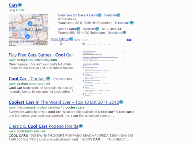The width and height of the screenshot is (193, 144).
Task: Click Translate this page link
Action: tap(63, 79)
